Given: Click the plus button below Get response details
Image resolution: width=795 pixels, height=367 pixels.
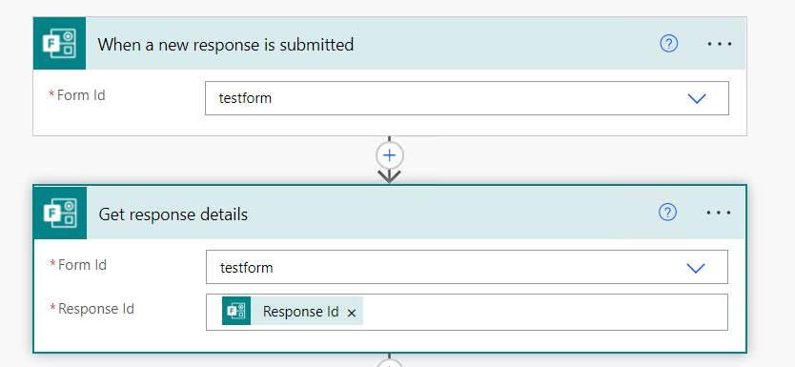Looking at the screenshot, I should [389, 364].
